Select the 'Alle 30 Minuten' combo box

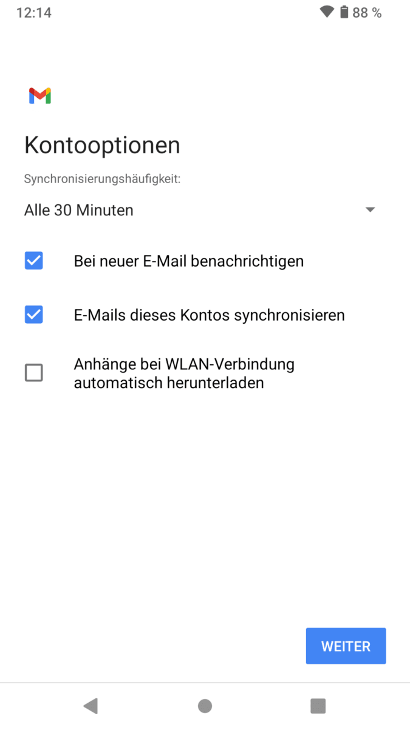click(200, 210)
